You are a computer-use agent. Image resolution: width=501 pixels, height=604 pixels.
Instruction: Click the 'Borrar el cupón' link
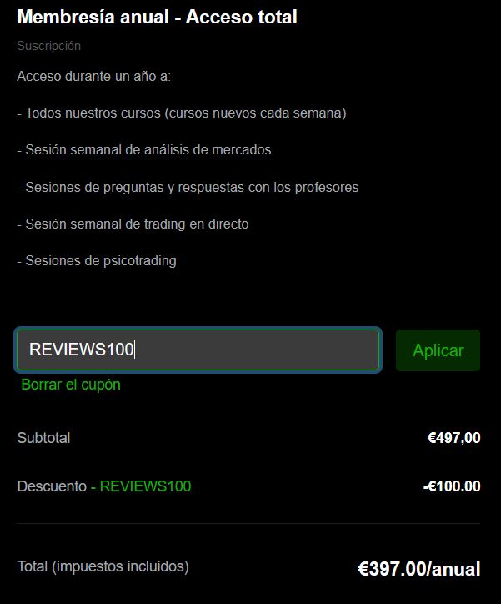click(71, 385)
